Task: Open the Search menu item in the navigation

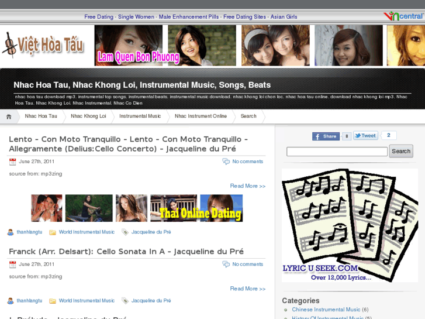Action: [x=248, y=116]
